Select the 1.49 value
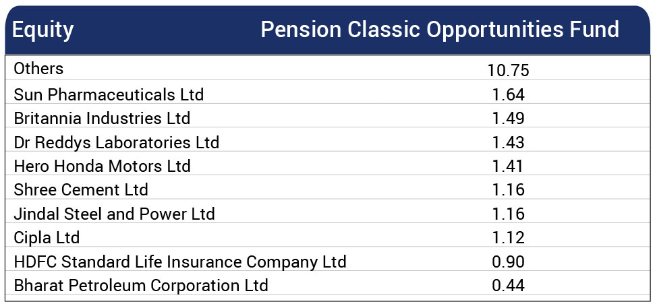Viewport: 657px width, 308px height. [x=508, y=119]
